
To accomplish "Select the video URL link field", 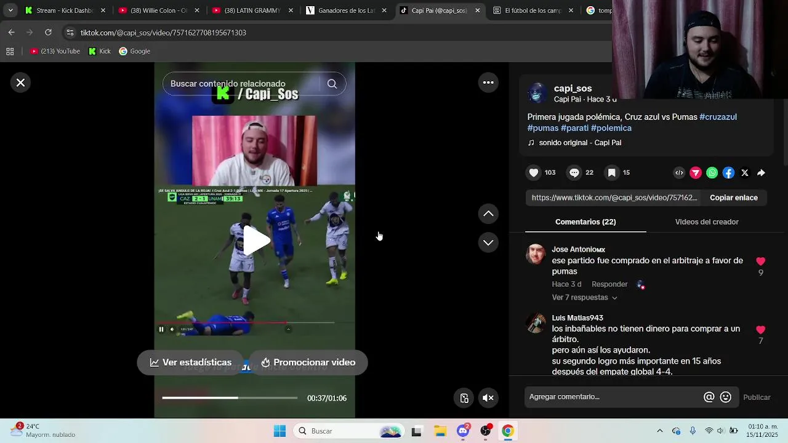I will (x=614, y=198).
